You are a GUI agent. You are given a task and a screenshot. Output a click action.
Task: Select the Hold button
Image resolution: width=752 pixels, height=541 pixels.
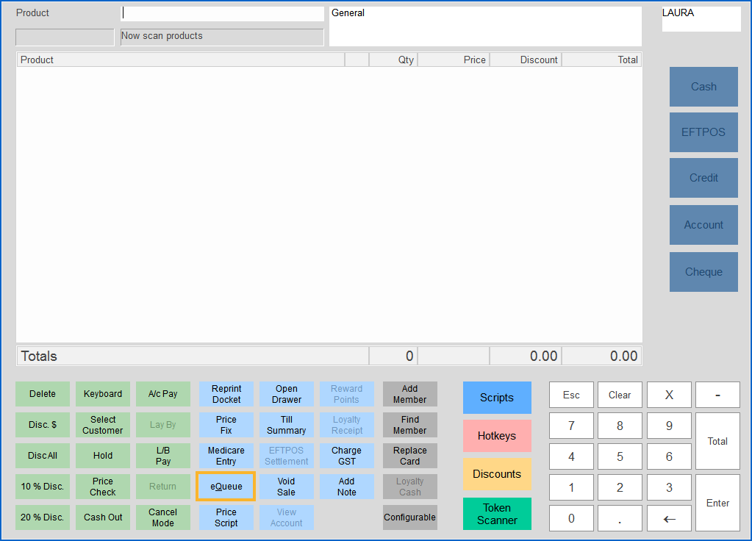(102, 456)
